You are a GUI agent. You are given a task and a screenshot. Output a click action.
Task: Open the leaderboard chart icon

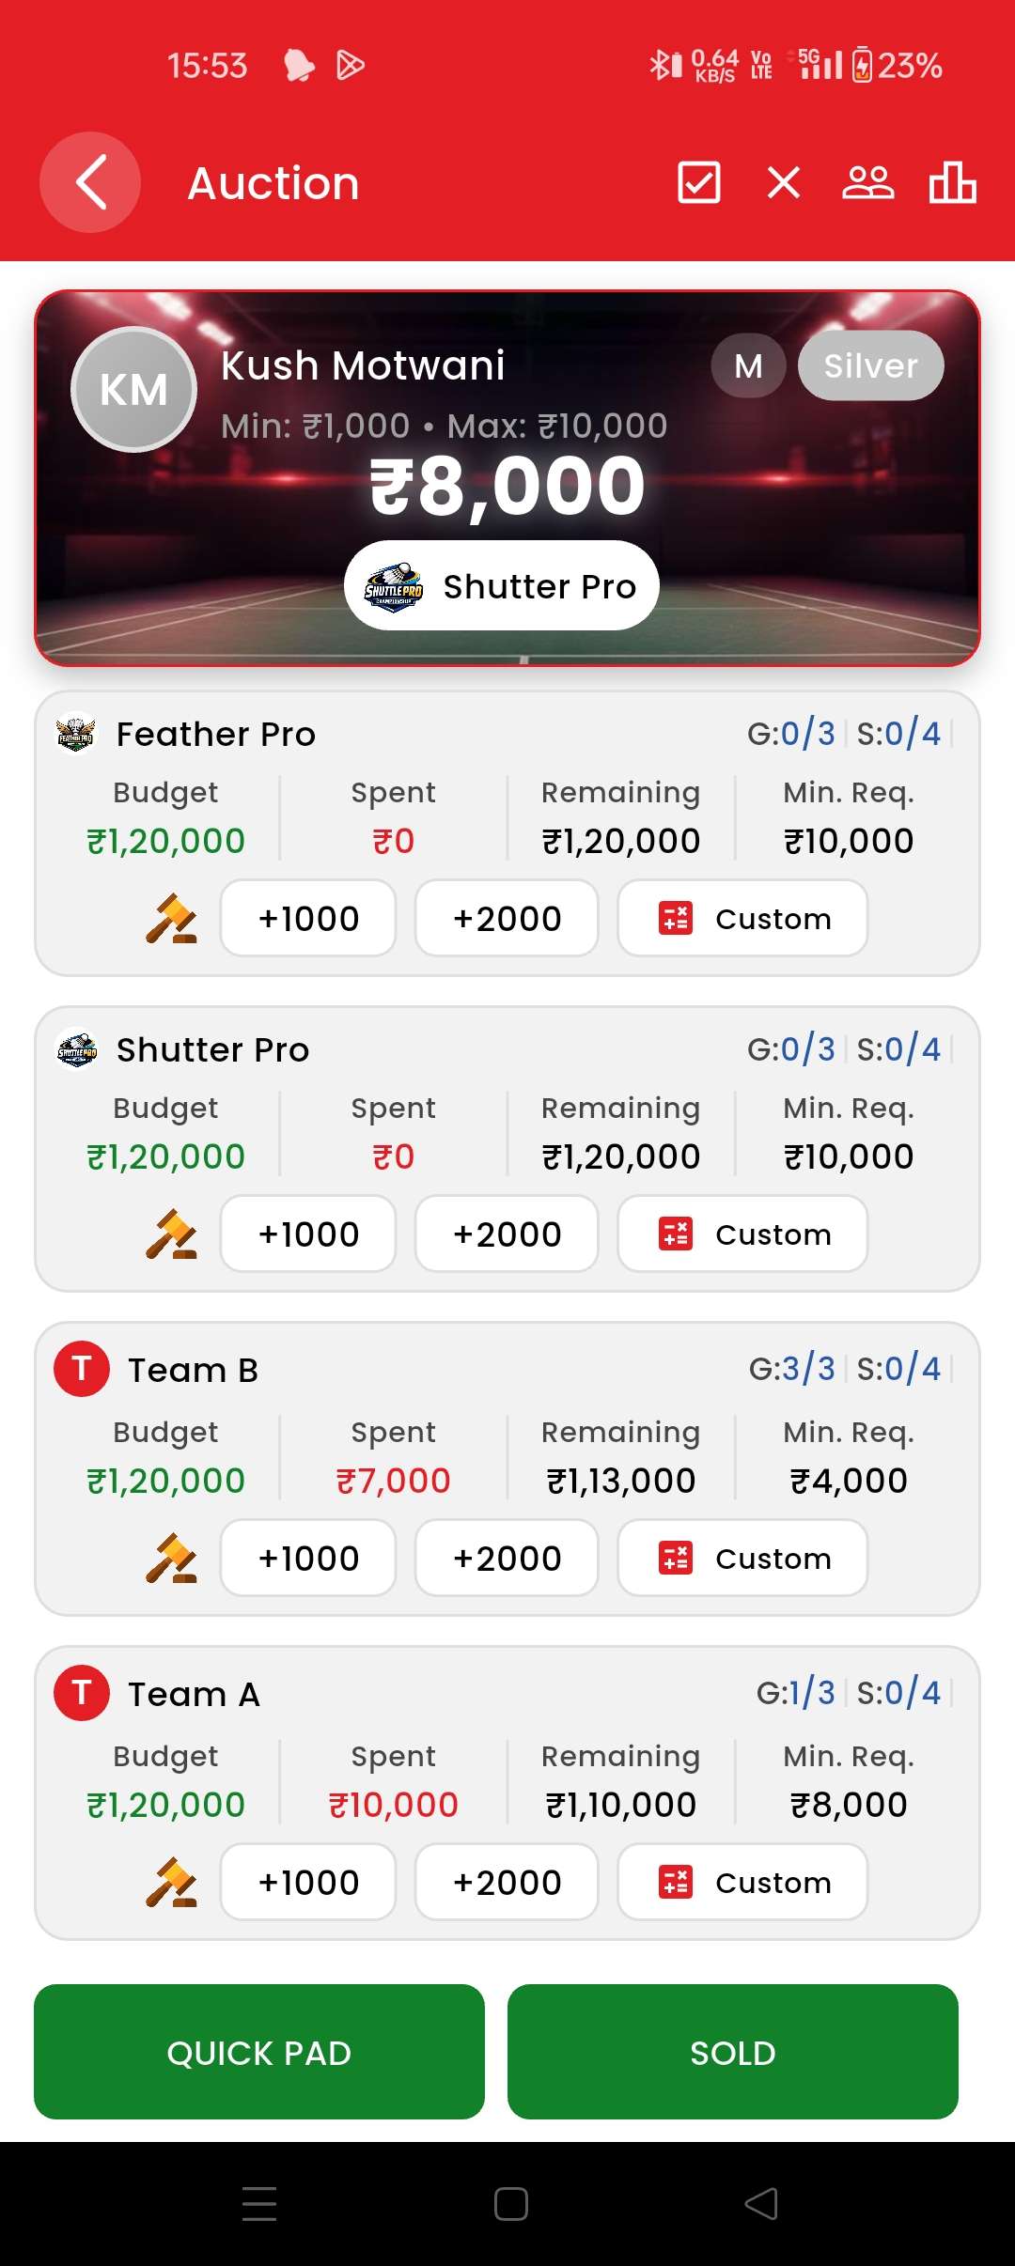952,182
